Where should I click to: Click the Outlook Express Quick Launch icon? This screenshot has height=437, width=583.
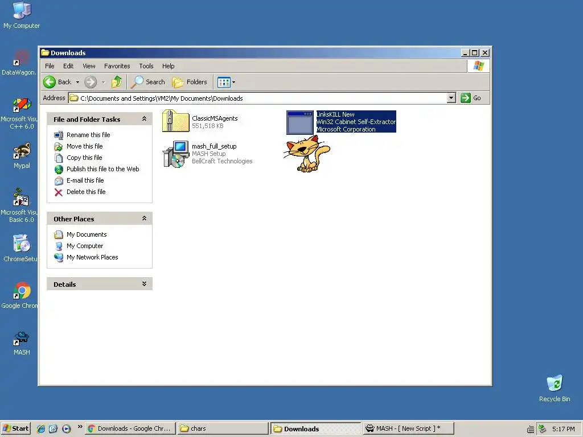point(53,429)
